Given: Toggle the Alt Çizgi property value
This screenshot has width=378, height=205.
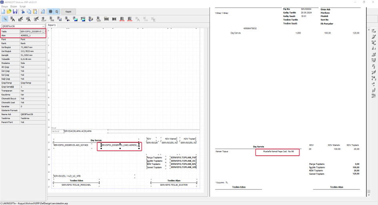Looking at the screenshot, I should pos(32,67).
